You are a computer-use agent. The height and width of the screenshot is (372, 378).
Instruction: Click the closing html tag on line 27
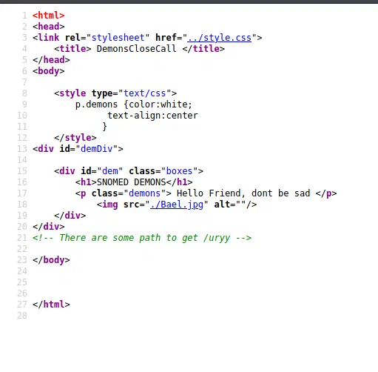51,305
